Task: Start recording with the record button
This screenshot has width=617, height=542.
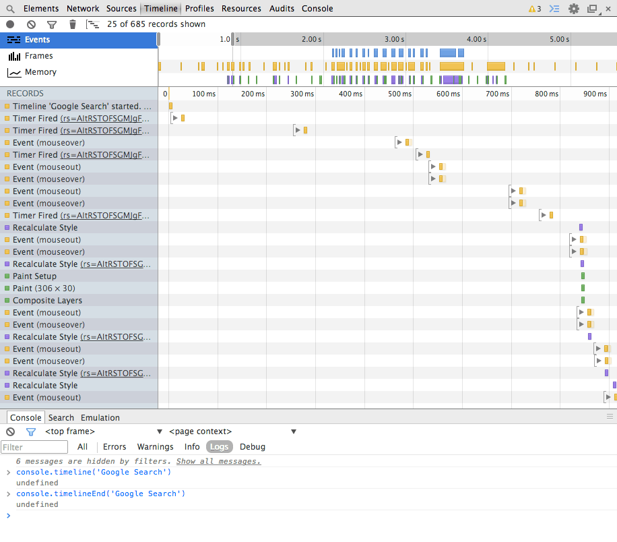Action: (9, 24)
